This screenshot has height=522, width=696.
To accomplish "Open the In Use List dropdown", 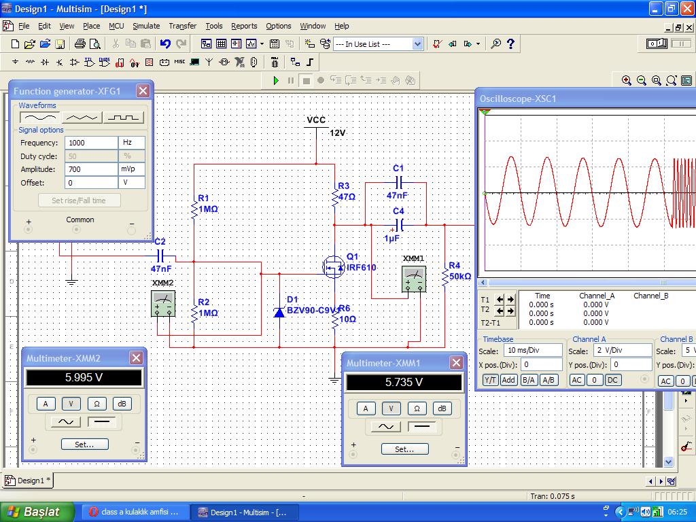I will 417,44.
